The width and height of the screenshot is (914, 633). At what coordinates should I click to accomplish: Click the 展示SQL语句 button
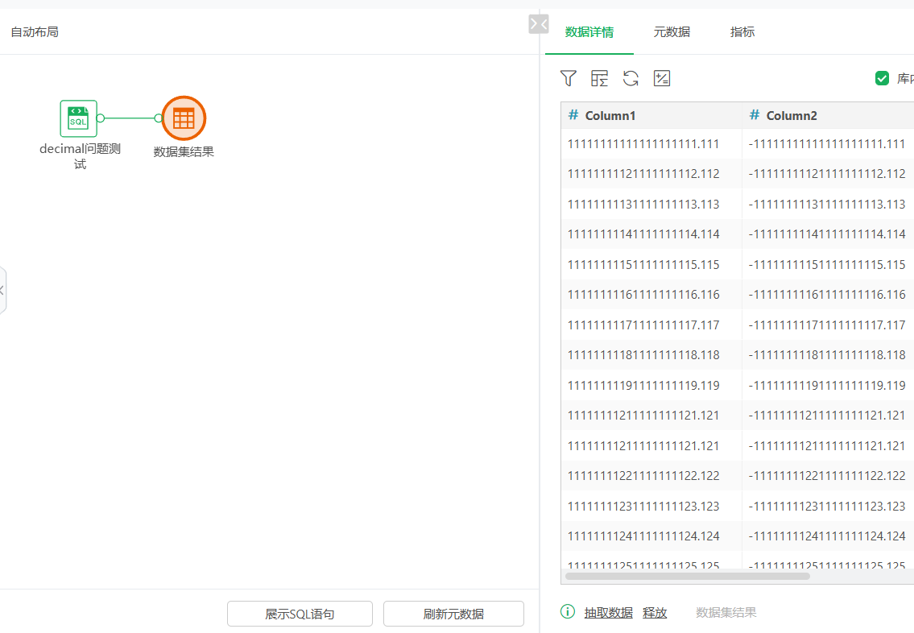[x=300, y=614]
